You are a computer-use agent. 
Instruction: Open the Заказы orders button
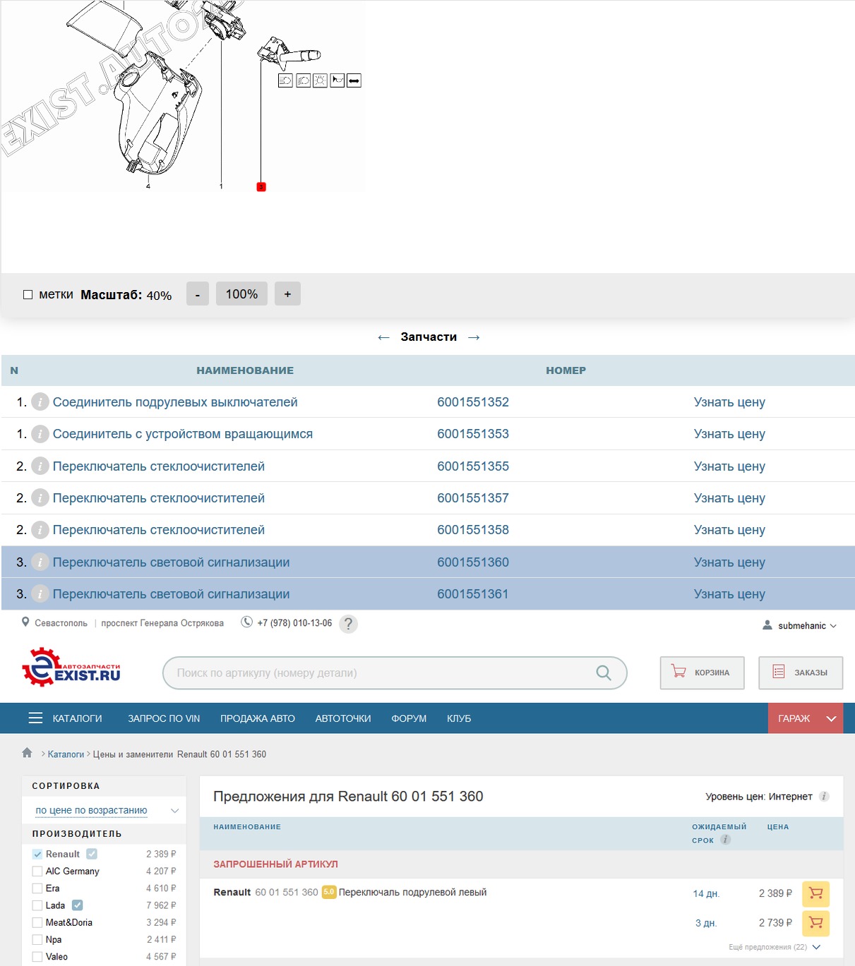[801, 673]
